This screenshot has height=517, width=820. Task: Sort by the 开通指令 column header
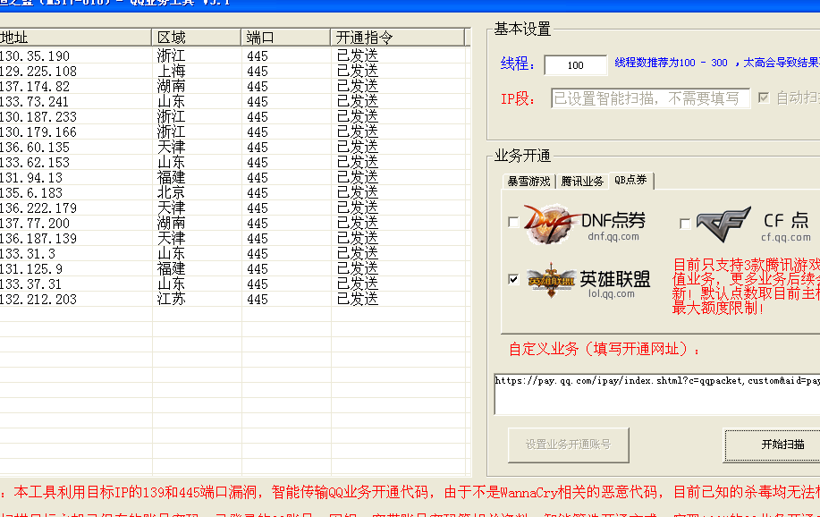[x=397, y=38]
